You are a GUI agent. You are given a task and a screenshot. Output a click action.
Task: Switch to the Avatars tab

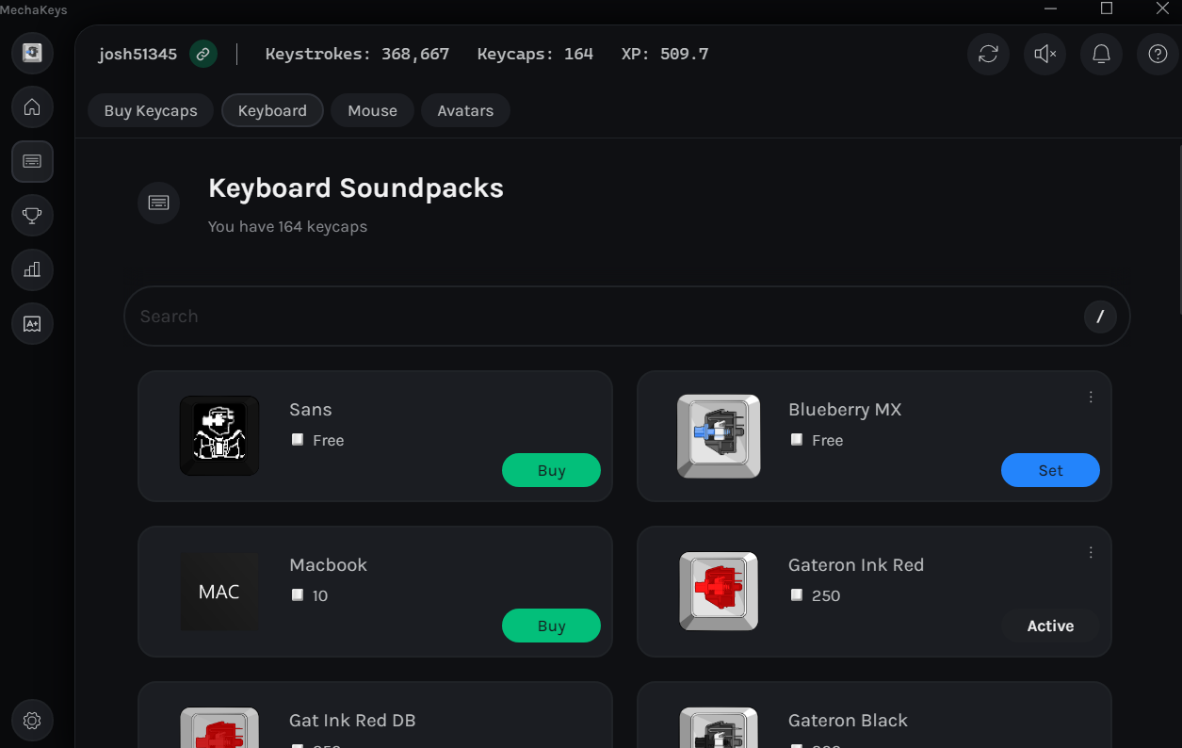(x=465, y=110)
